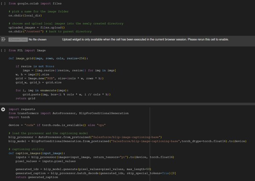Run the PIL image_grid cell
This screenshot has width=255, height=181.
tap(3, 50)
